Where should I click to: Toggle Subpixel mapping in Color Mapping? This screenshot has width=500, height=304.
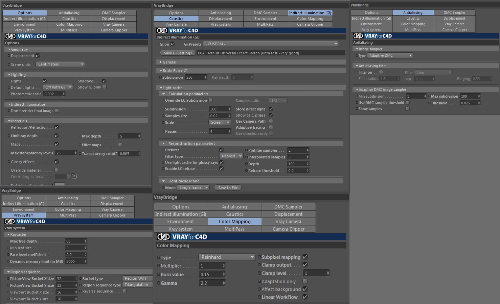click(x=305, y=257)
